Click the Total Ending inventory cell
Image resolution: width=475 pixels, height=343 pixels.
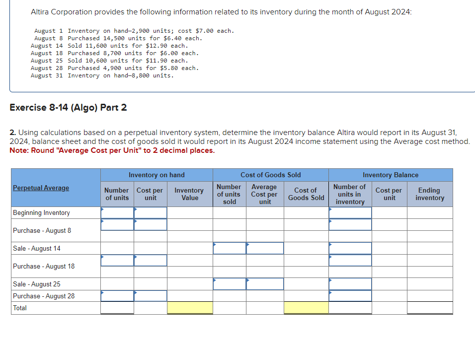pyautogui.click(x=430, y=308)
